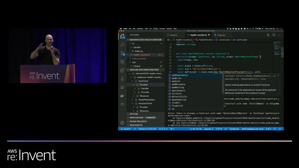Open the Help menu
The image size is (299, 168).
pos(175,29)
